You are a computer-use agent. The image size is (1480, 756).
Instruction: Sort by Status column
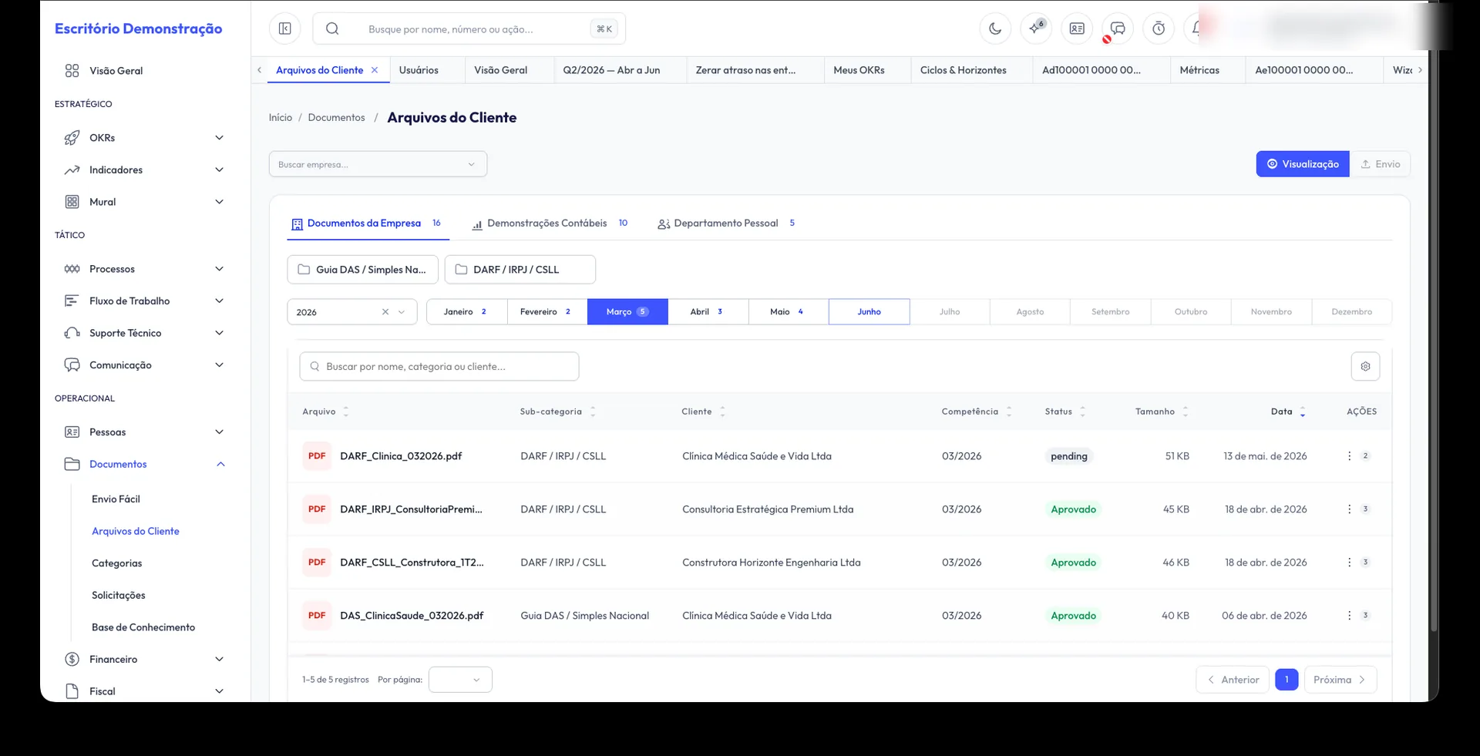pos(1082,412)
